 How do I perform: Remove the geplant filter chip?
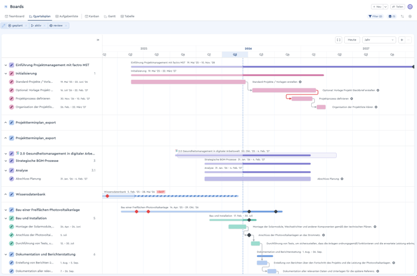(26, 26)
